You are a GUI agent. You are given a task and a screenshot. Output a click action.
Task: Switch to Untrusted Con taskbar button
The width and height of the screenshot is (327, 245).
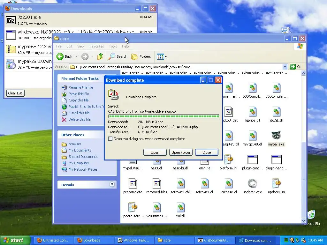pyautogui.click(x=53, y=240)
